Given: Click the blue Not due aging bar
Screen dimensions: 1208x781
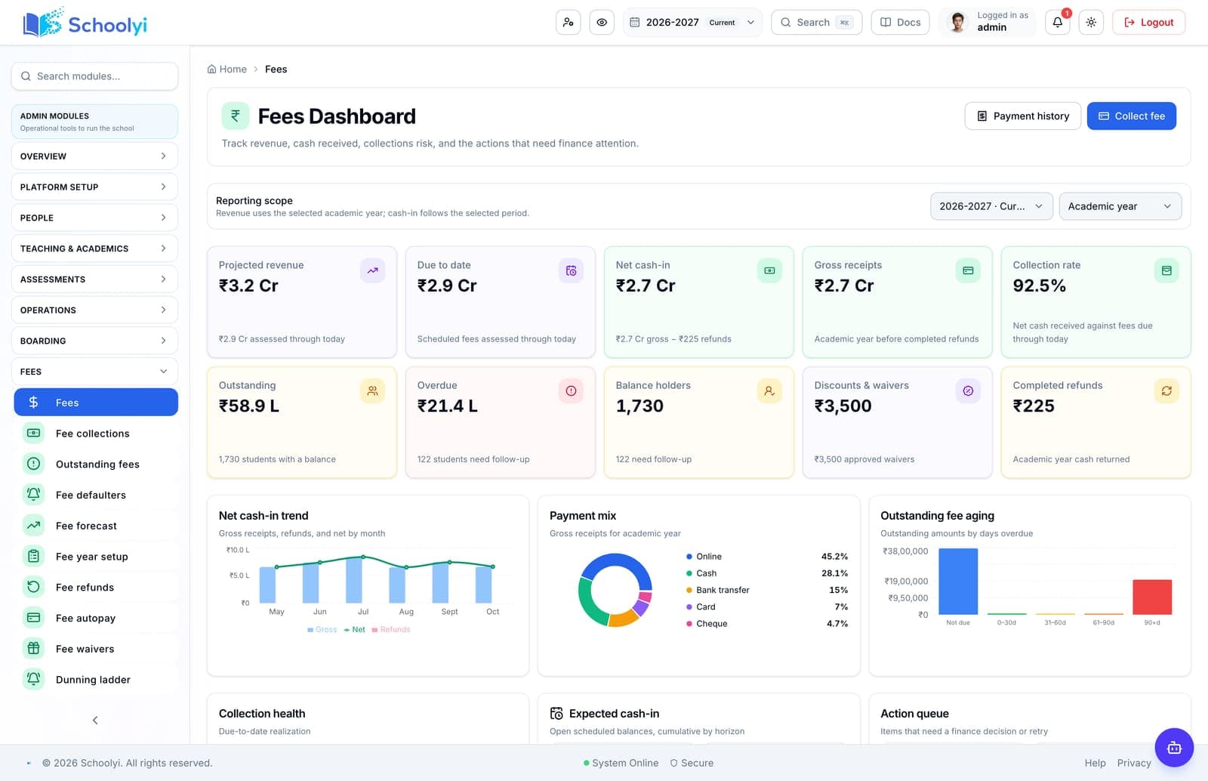Looking at the screenshot, I should coord(958,582).
